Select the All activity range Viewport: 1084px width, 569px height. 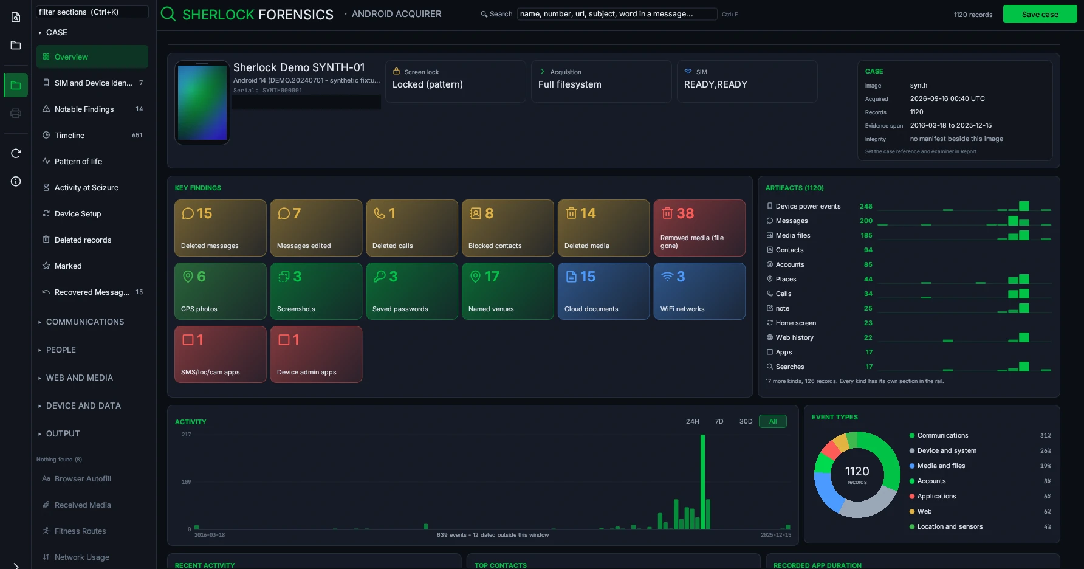pos(773,421)
